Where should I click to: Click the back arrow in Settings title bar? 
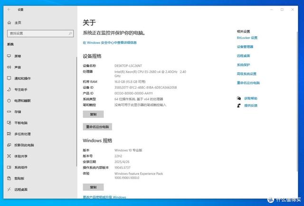tap(9, 10)
